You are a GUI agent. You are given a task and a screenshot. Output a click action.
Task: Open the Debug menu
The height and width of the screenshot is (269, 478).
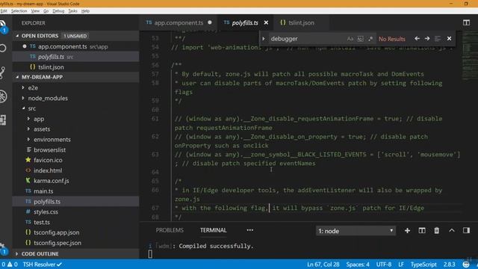click(58, 11)
